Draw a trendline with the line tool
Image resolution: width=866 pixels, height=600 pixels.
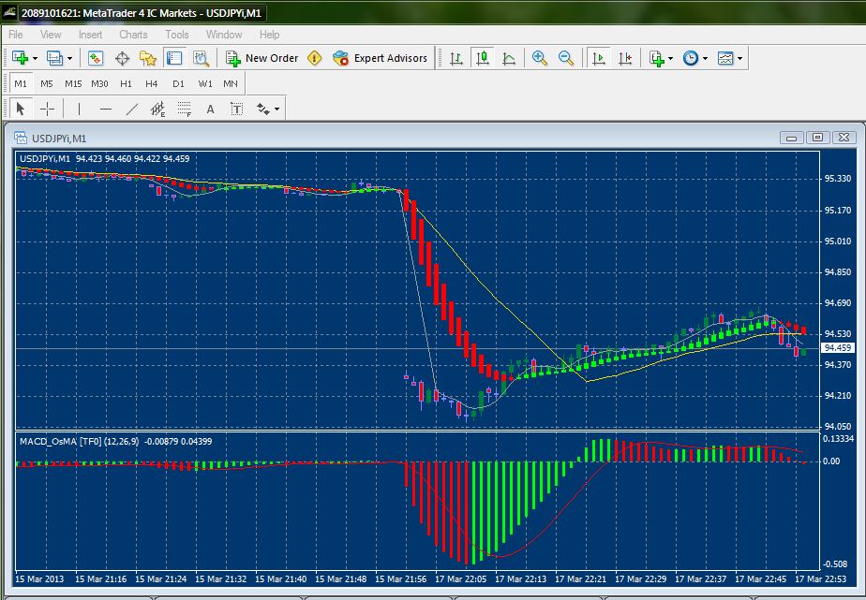coord(132,109)
